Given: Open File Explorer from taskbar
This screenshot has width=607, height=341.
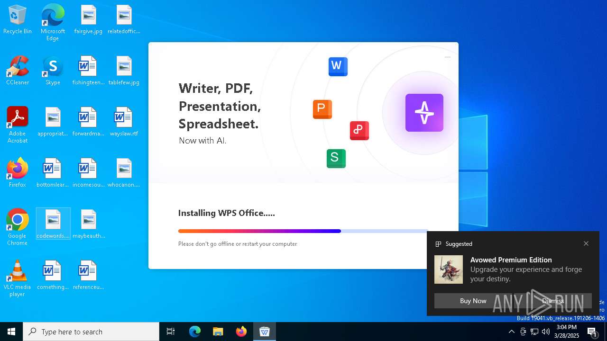Looking at the screenshot, I should [x=218, y=332].
